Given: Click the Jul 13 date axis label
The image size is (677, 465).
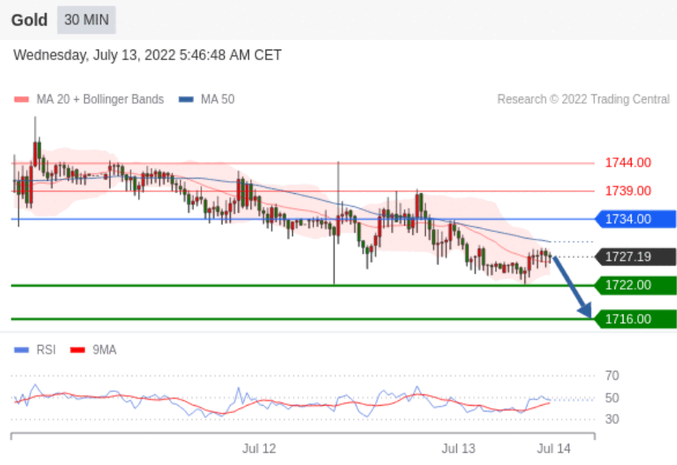Looking at the screenshot, I should [458, 449].
